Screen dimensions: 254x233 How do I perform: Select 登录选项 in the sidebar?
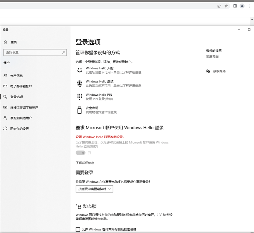[17, 97]
